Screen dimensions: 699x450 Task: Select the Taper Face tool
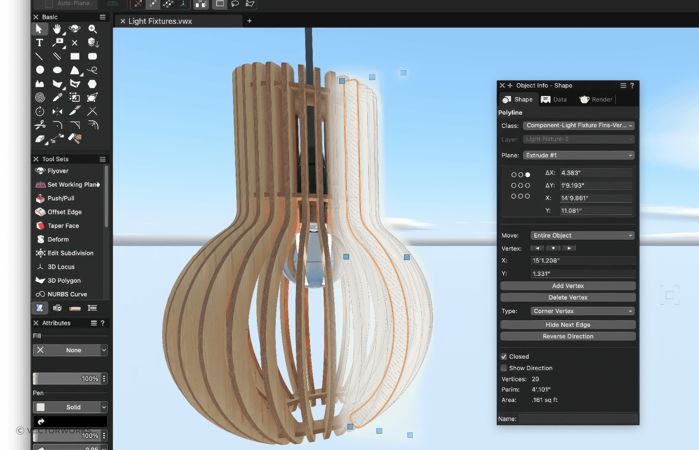tap(63, 225)
